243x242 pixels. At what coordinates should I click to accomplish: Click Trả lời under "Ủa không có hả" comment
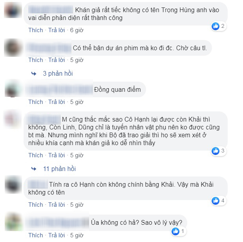[57, 235]
